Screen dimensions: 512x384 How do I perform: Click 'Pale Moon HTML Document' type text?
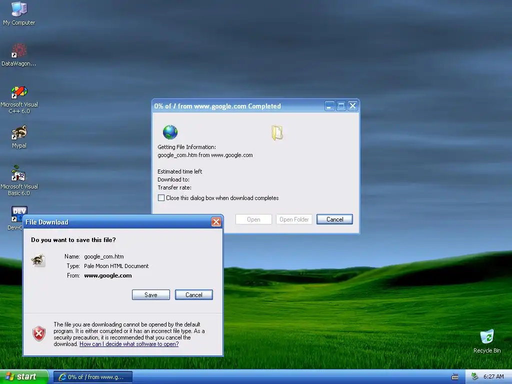pyautogui.click(x=116, y=266)
